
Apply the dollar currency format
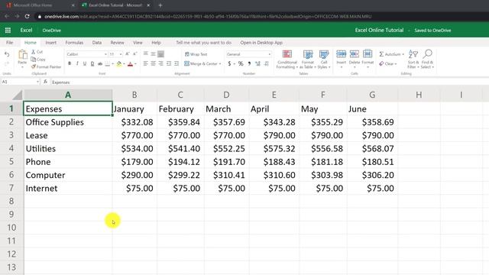point(229,63)
